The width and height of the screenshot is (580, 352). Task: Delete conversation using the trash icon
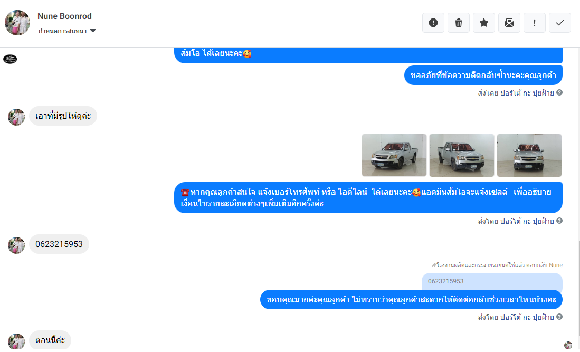coord(459,23)
